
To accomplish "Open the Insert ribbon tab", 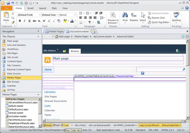I will (30, 8).
